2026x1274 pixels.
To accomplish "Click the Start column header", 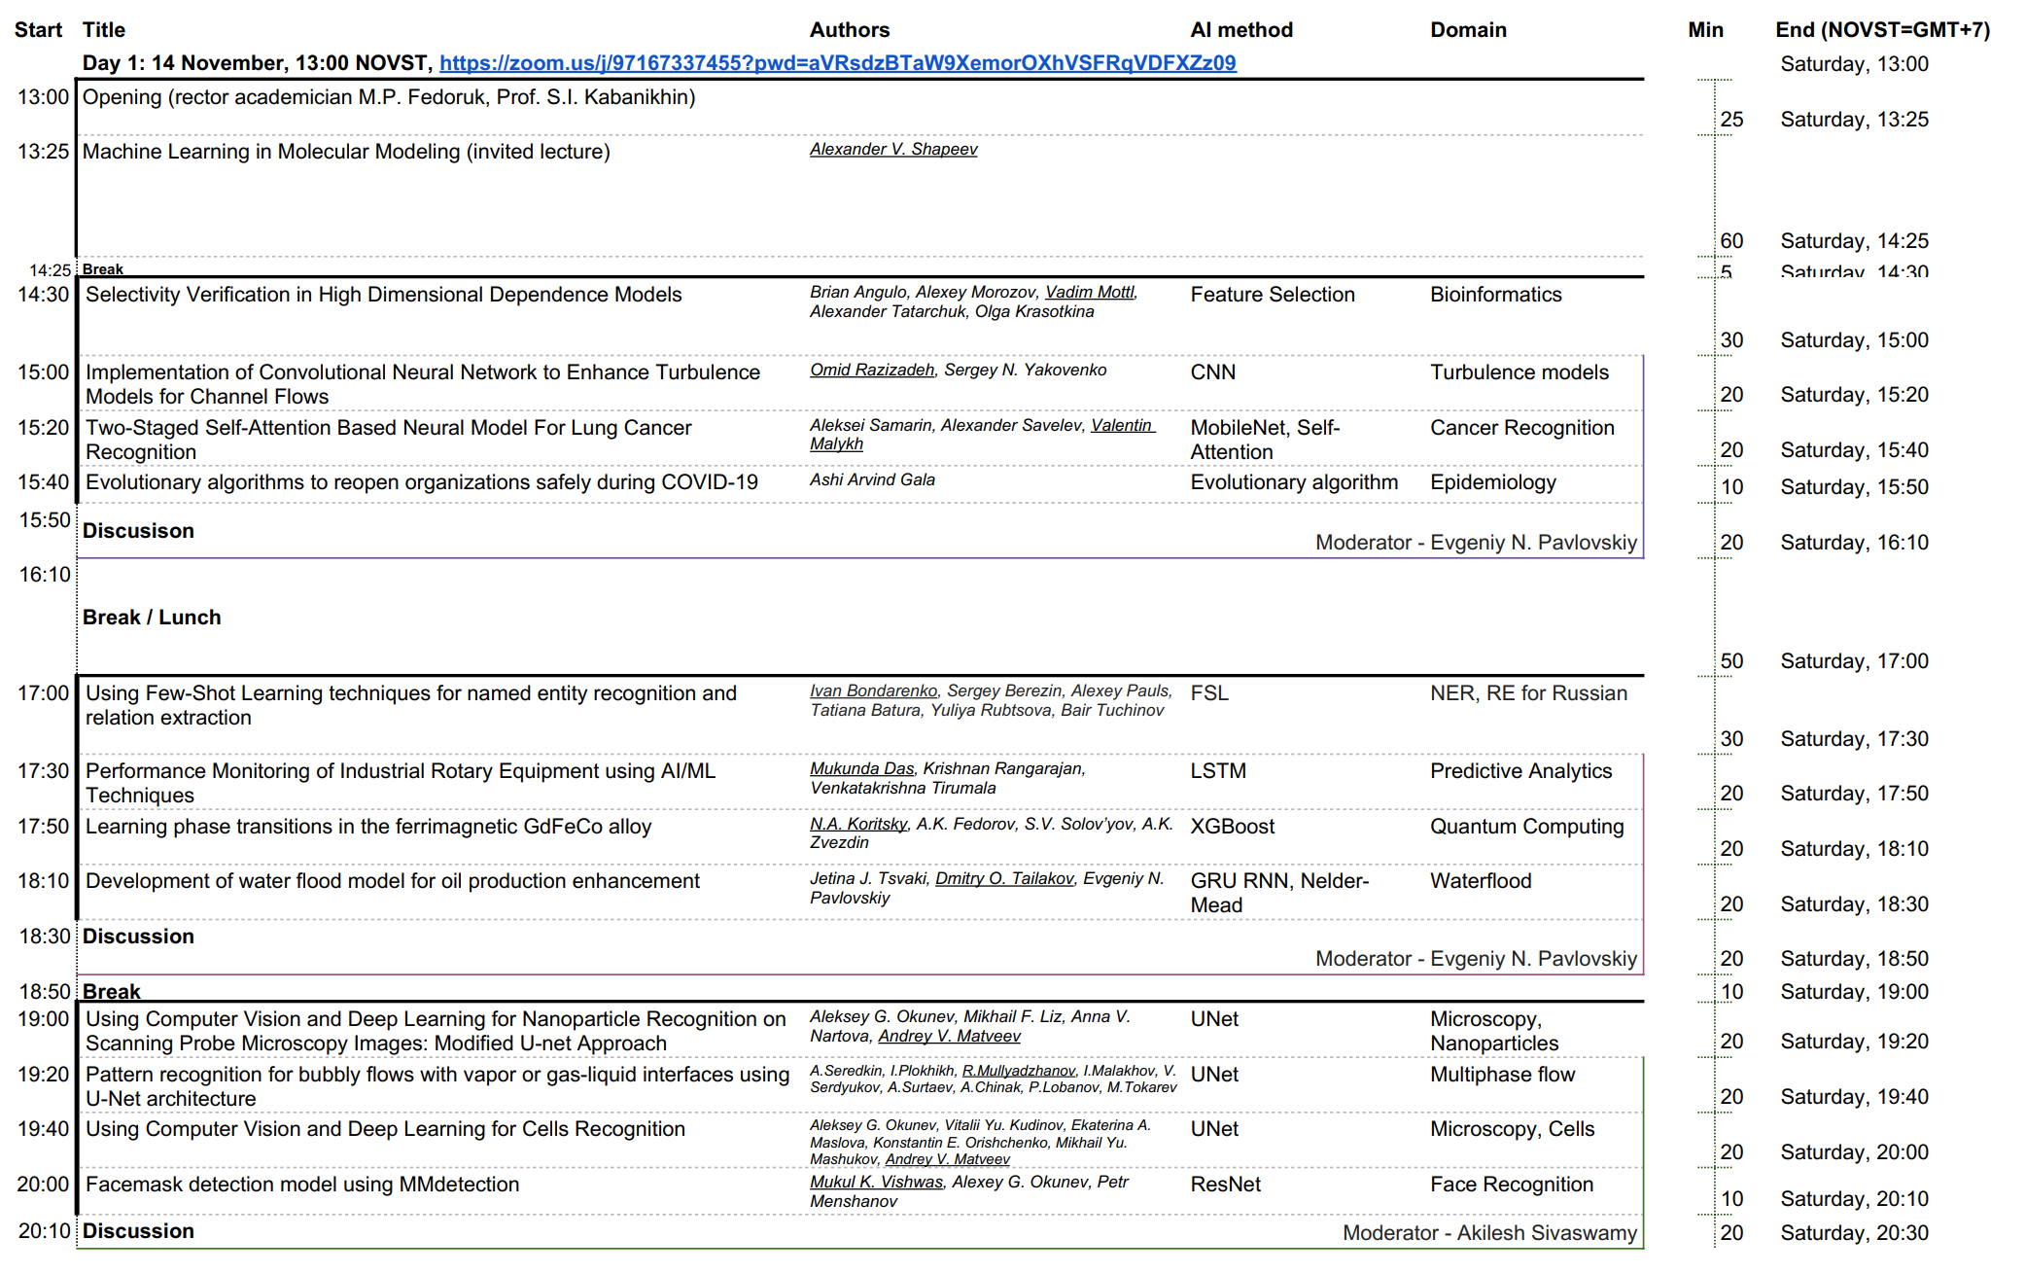I will [38, 30].
